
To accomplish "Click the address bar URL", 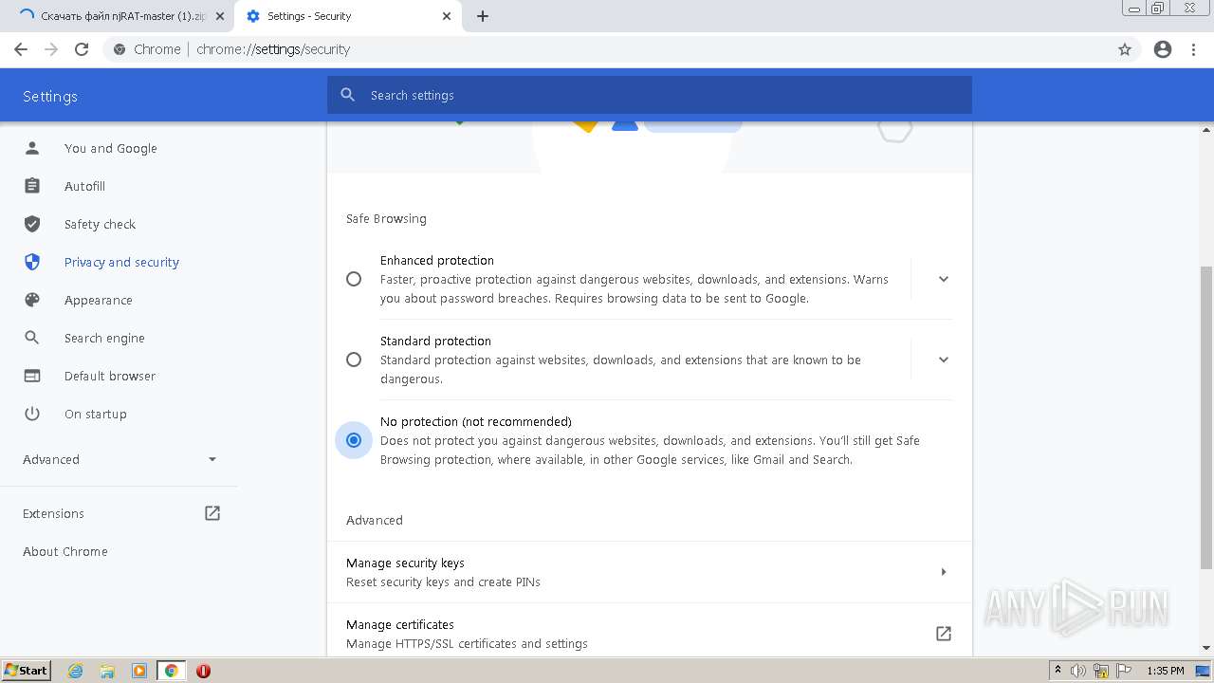I will click(x=273, y=49).
